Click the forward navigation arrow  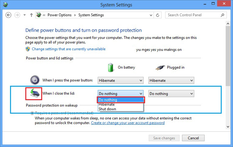tap(18, 15)
